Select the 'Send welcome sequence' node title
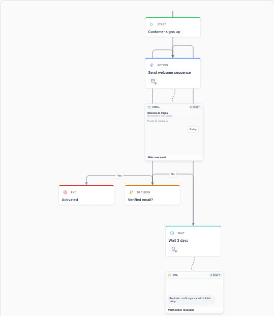Image resolution: width=274 pixels, height=316 pixels. point(169,73)
